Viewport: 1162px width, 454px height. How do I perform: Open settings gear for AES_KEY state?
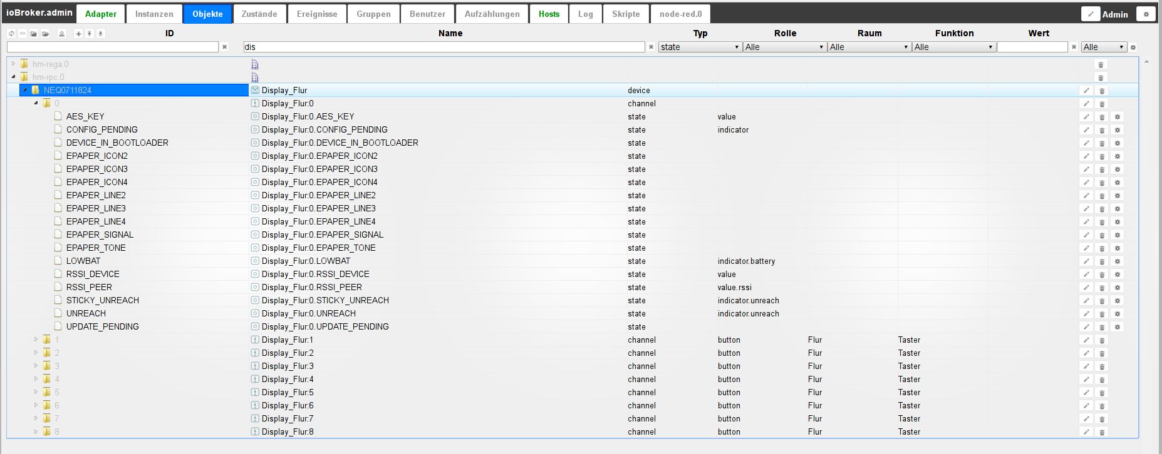tap(1117, 117)
